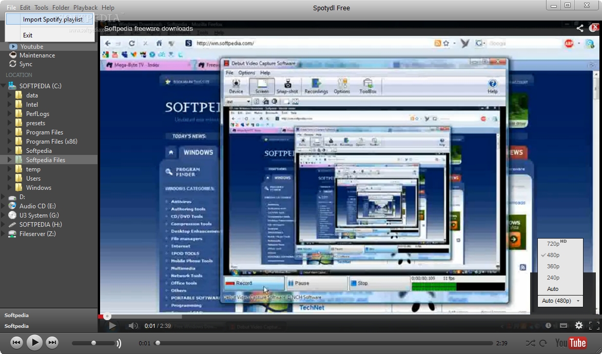Expand the Windows folder arrow
The width and height of the screenshot is (602, 354).
click(x=10, y=187)
